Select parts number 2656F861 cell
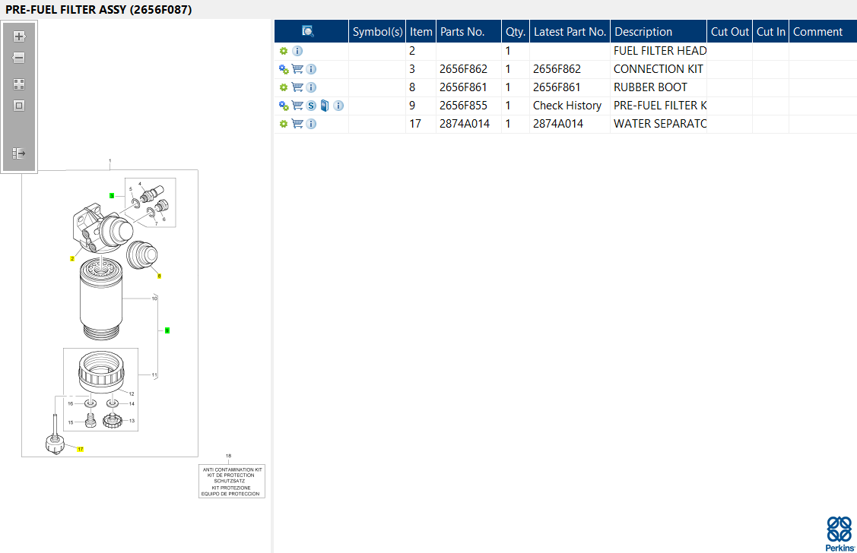 tap(468, 87)
